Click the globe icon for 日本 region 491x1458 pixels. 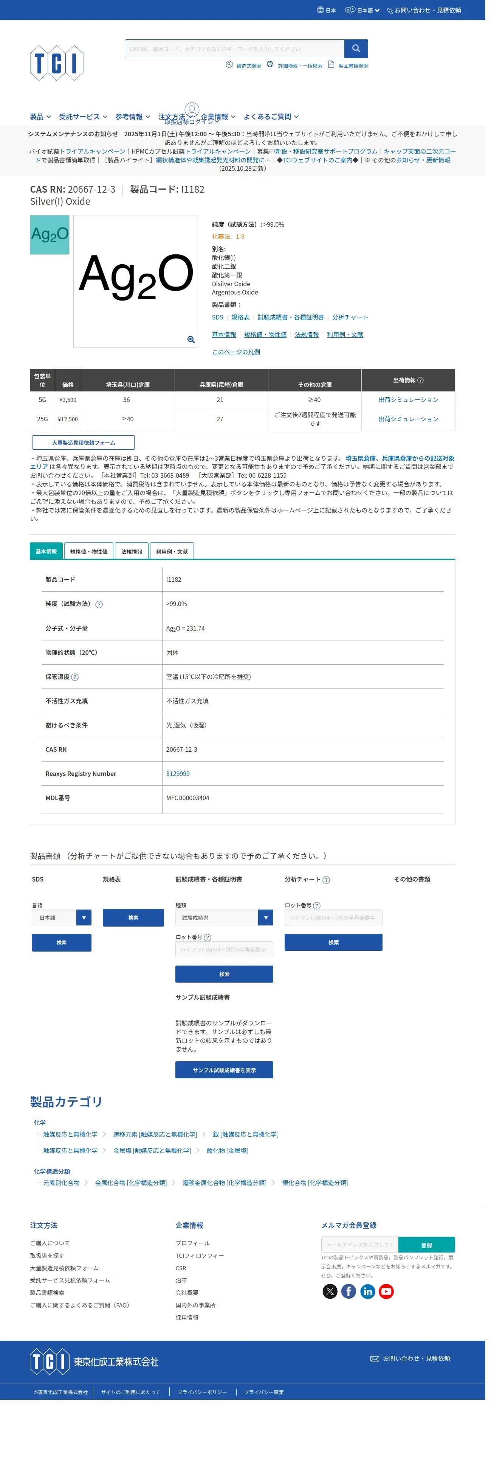coord(321,10)
